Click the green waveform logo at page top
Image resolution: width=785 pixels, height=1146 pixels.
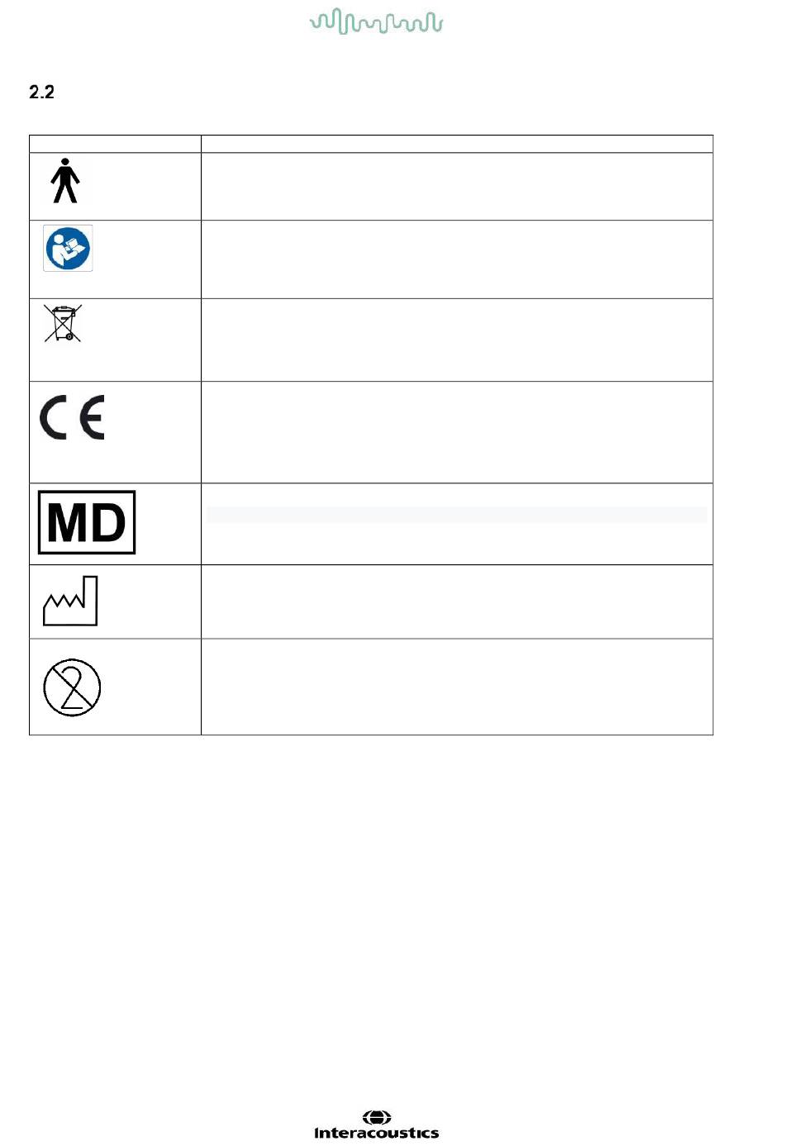pos(377,21)
